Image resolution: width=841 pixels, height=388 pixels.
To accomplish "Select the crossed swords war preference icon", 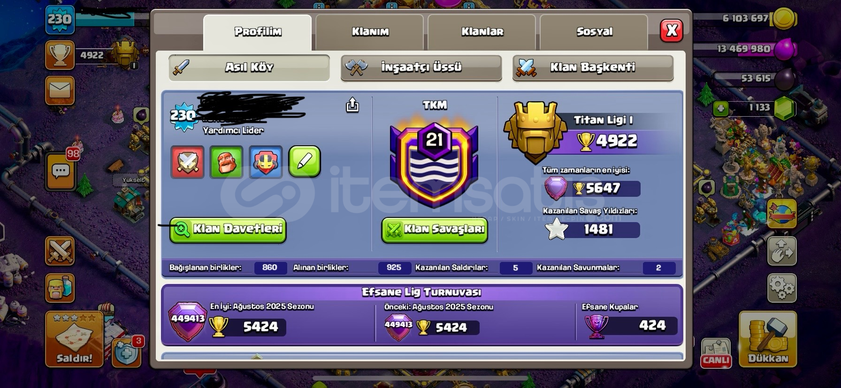I will (x=187, y=162).
